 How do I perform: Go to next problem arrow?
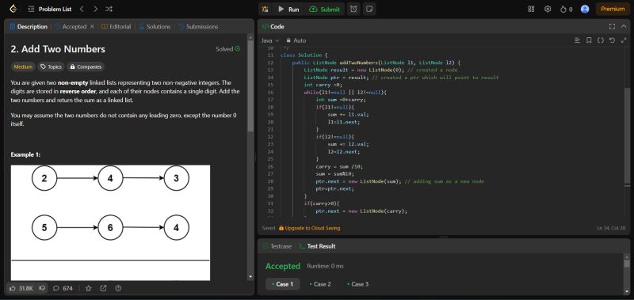click(x=95, y=9)
